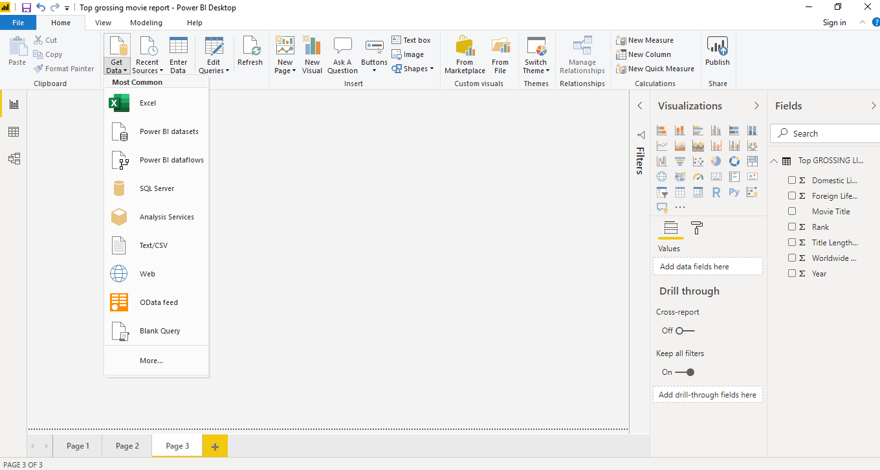The image size is (880, 470).
Task: Enable the Rank field checkbox
Action: point(792,227)
